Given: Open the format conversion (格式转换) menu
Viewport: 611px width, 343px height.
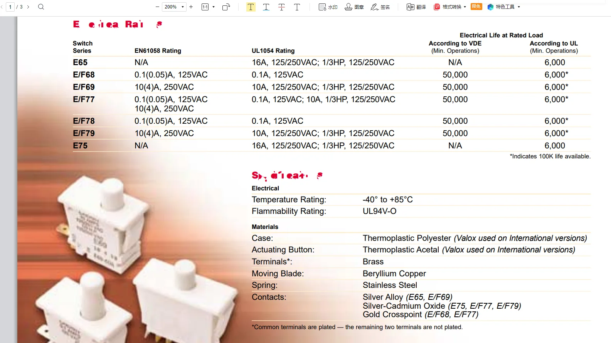Looking at the screenshot, I should (450, 7).
